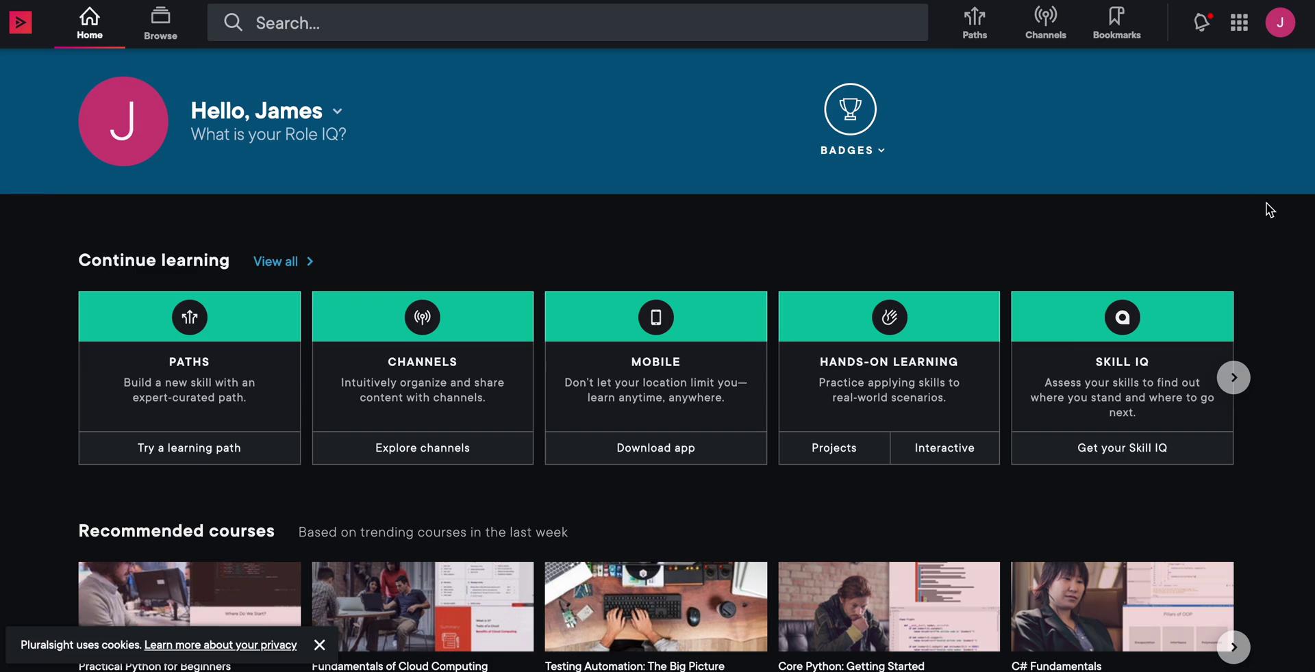Open Channels from top navigation
The width and height of the screenshot is (1315, 672).
pos(1045,23)
